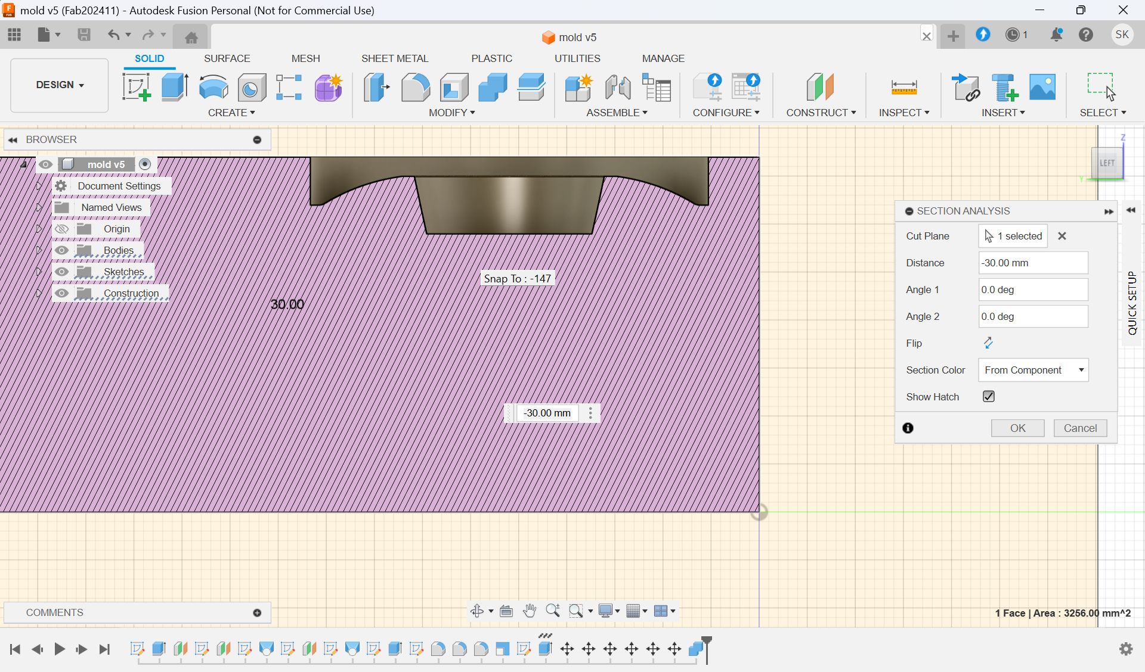This screenshot has height=672, width=1145.
Task: Play the timeline
Action: 60,649
